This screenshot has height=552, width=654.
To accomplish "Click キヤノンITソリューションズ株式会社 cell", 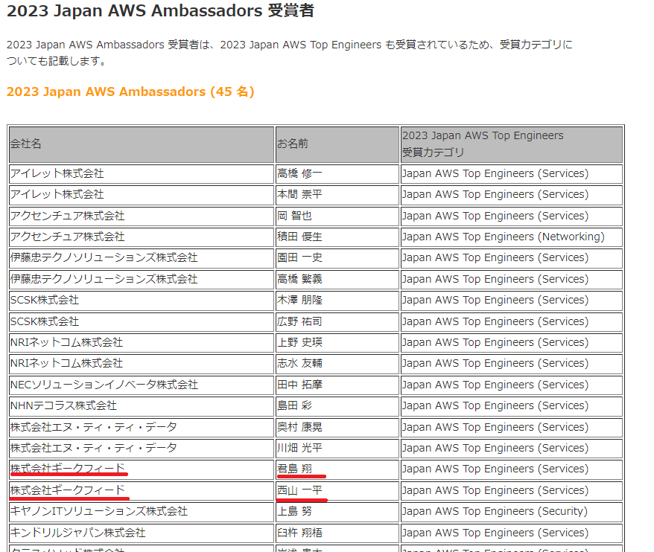I will (142, 512).
